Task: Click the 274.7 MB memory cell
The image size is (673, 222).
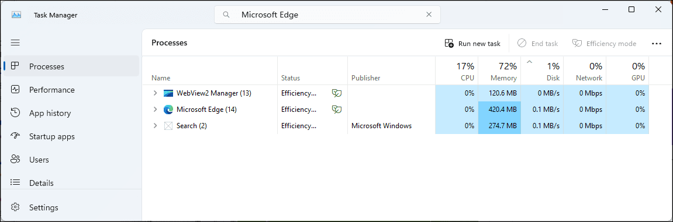Action: pos(499,126)
